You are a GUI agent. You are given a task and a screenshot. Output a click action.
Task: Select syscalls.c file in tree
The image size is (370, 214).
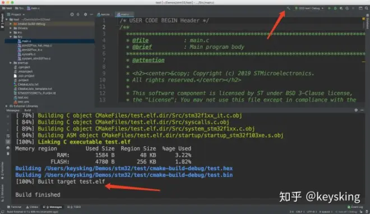[x=27, y=54]
